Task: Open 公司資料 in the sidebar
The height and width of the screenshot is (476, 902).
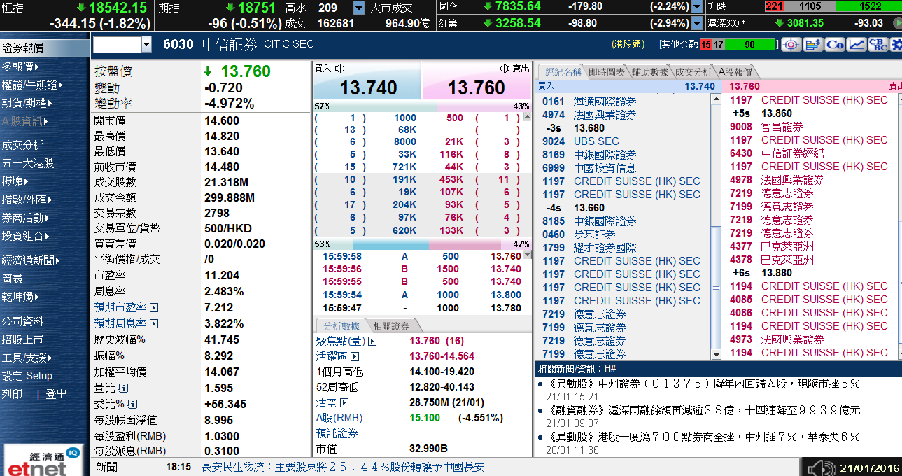Action: [23, 321]
